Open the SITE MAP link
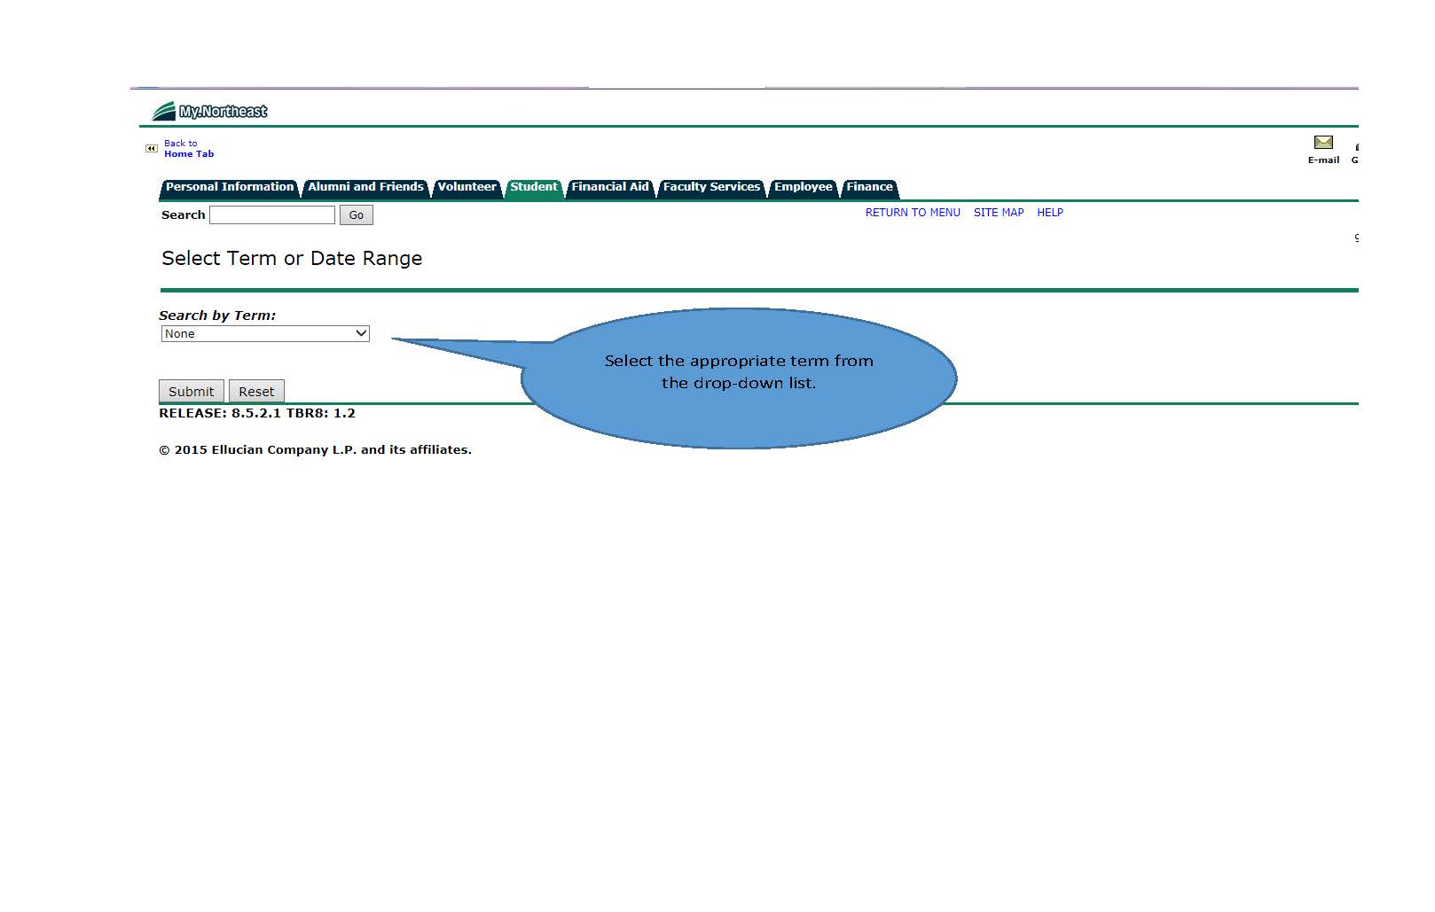This screenshot has height=912, width=1435. (998, 213)
